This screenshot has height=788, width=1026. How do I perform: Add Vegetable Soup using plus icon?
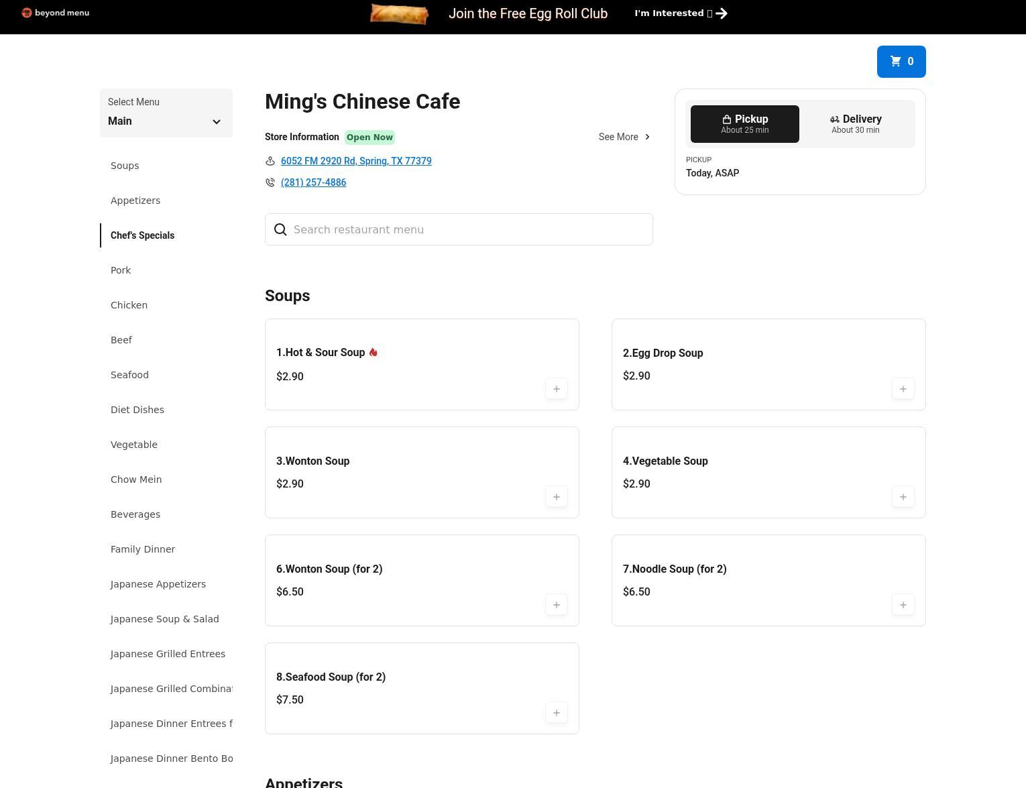[x=903, y=497]
